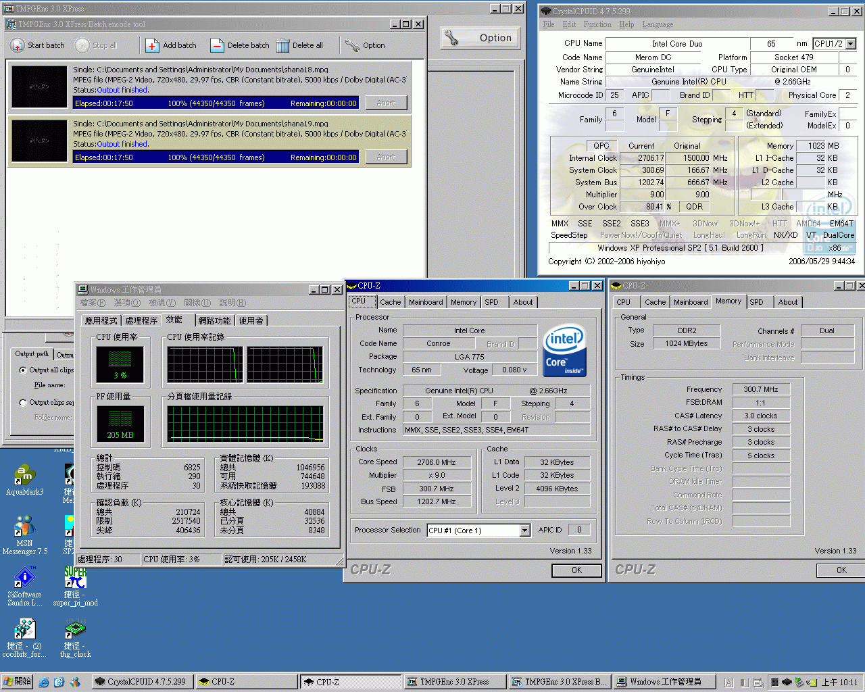This screenshot has width=865, height=692.
Task: Open the CPU1/2 dropdown in CrystalCPUID
Action: pyautogui.click(x=850, y=44)
